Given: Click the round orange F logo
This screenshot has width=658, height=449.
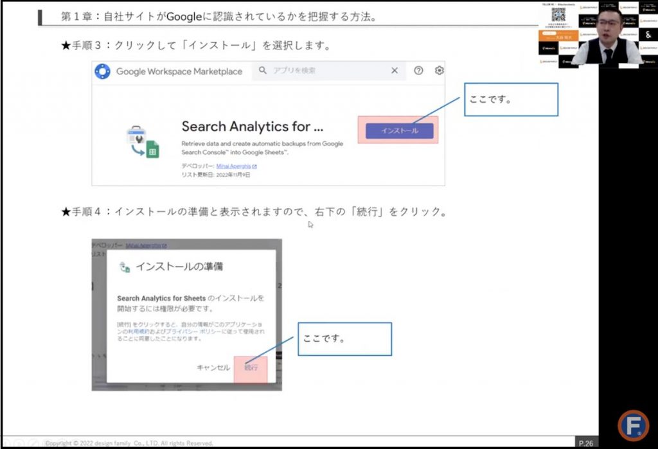Looking at the screenshot, I should tap(633, 425).
